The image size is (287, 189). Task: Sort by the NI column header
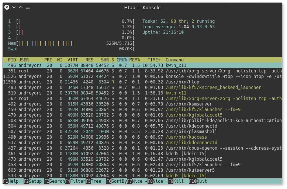[60, 60]
